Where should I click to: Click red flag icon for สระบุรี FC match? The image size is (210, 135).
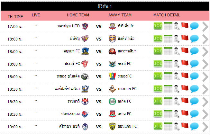185,64
